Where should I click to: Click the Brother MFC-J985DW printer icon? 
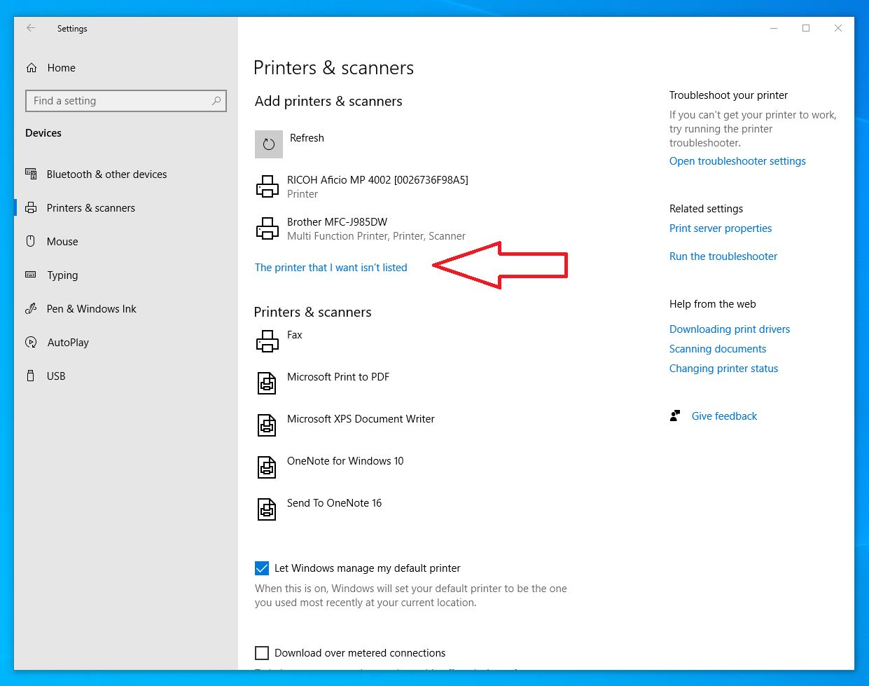click(x=267, y=228)
